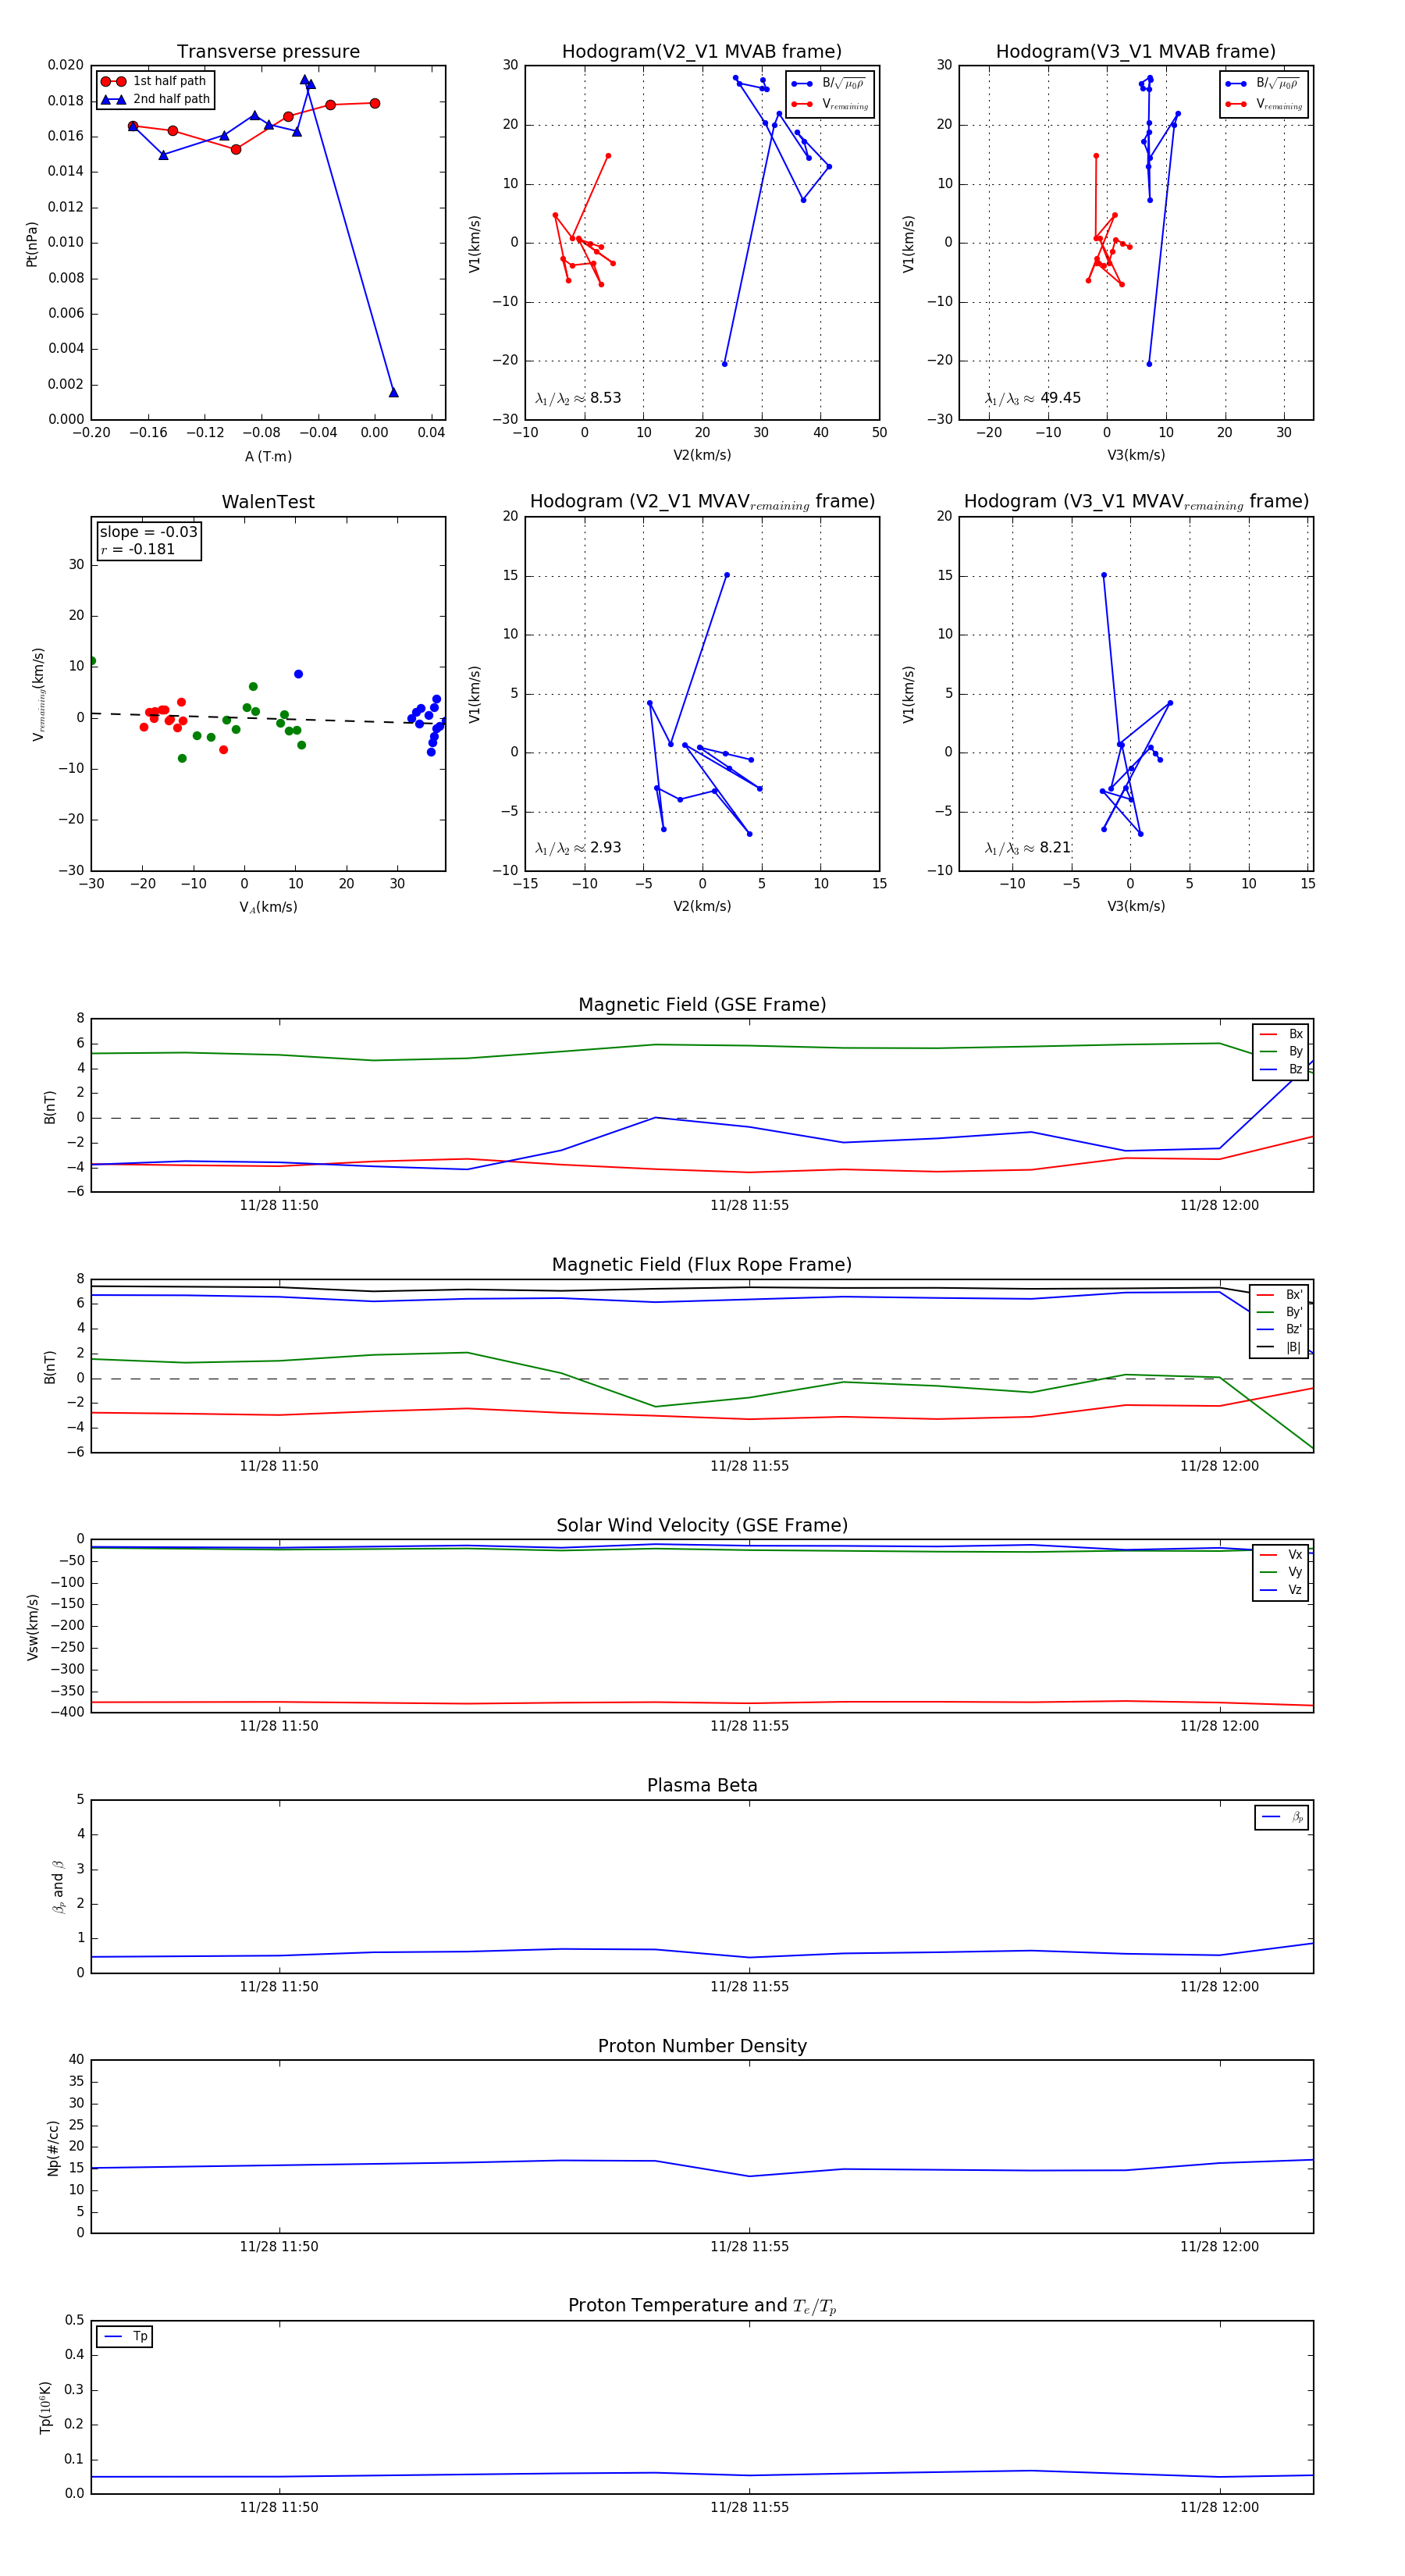
Task: Click the "A (T·m)" x-axis label
Action: (268, 457)
